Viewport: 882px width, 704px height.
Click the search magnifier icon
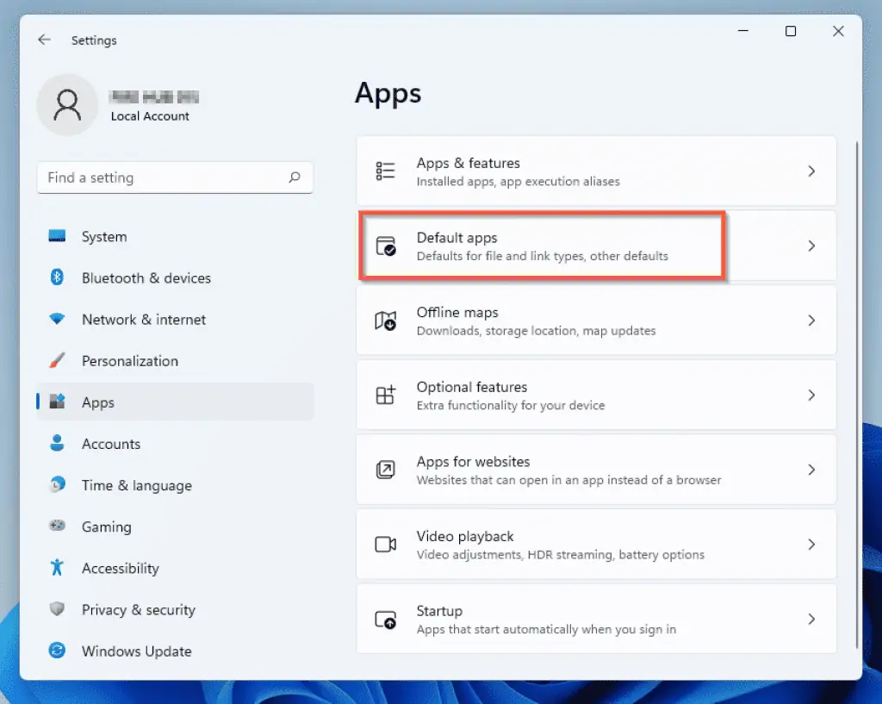pyautogui.click(x=295, y=178)
